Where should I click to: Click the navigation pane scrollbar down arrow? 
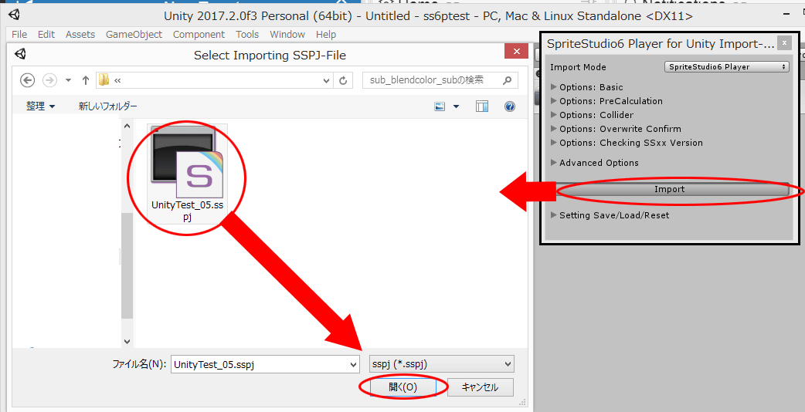(x=127, y=341)
